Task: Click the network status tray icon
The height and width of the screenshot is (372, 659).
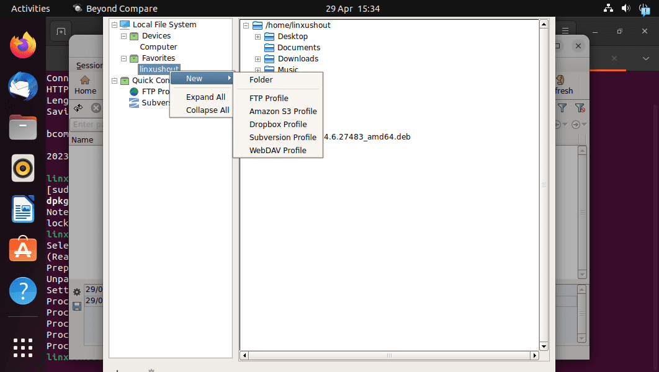Action: click(607, 8)
